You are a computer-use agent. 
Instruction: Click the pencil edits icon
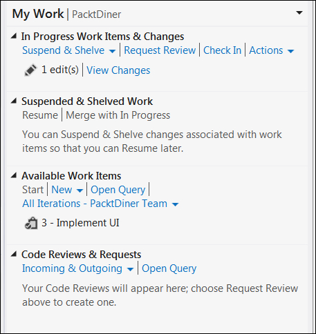click(30, 70)
